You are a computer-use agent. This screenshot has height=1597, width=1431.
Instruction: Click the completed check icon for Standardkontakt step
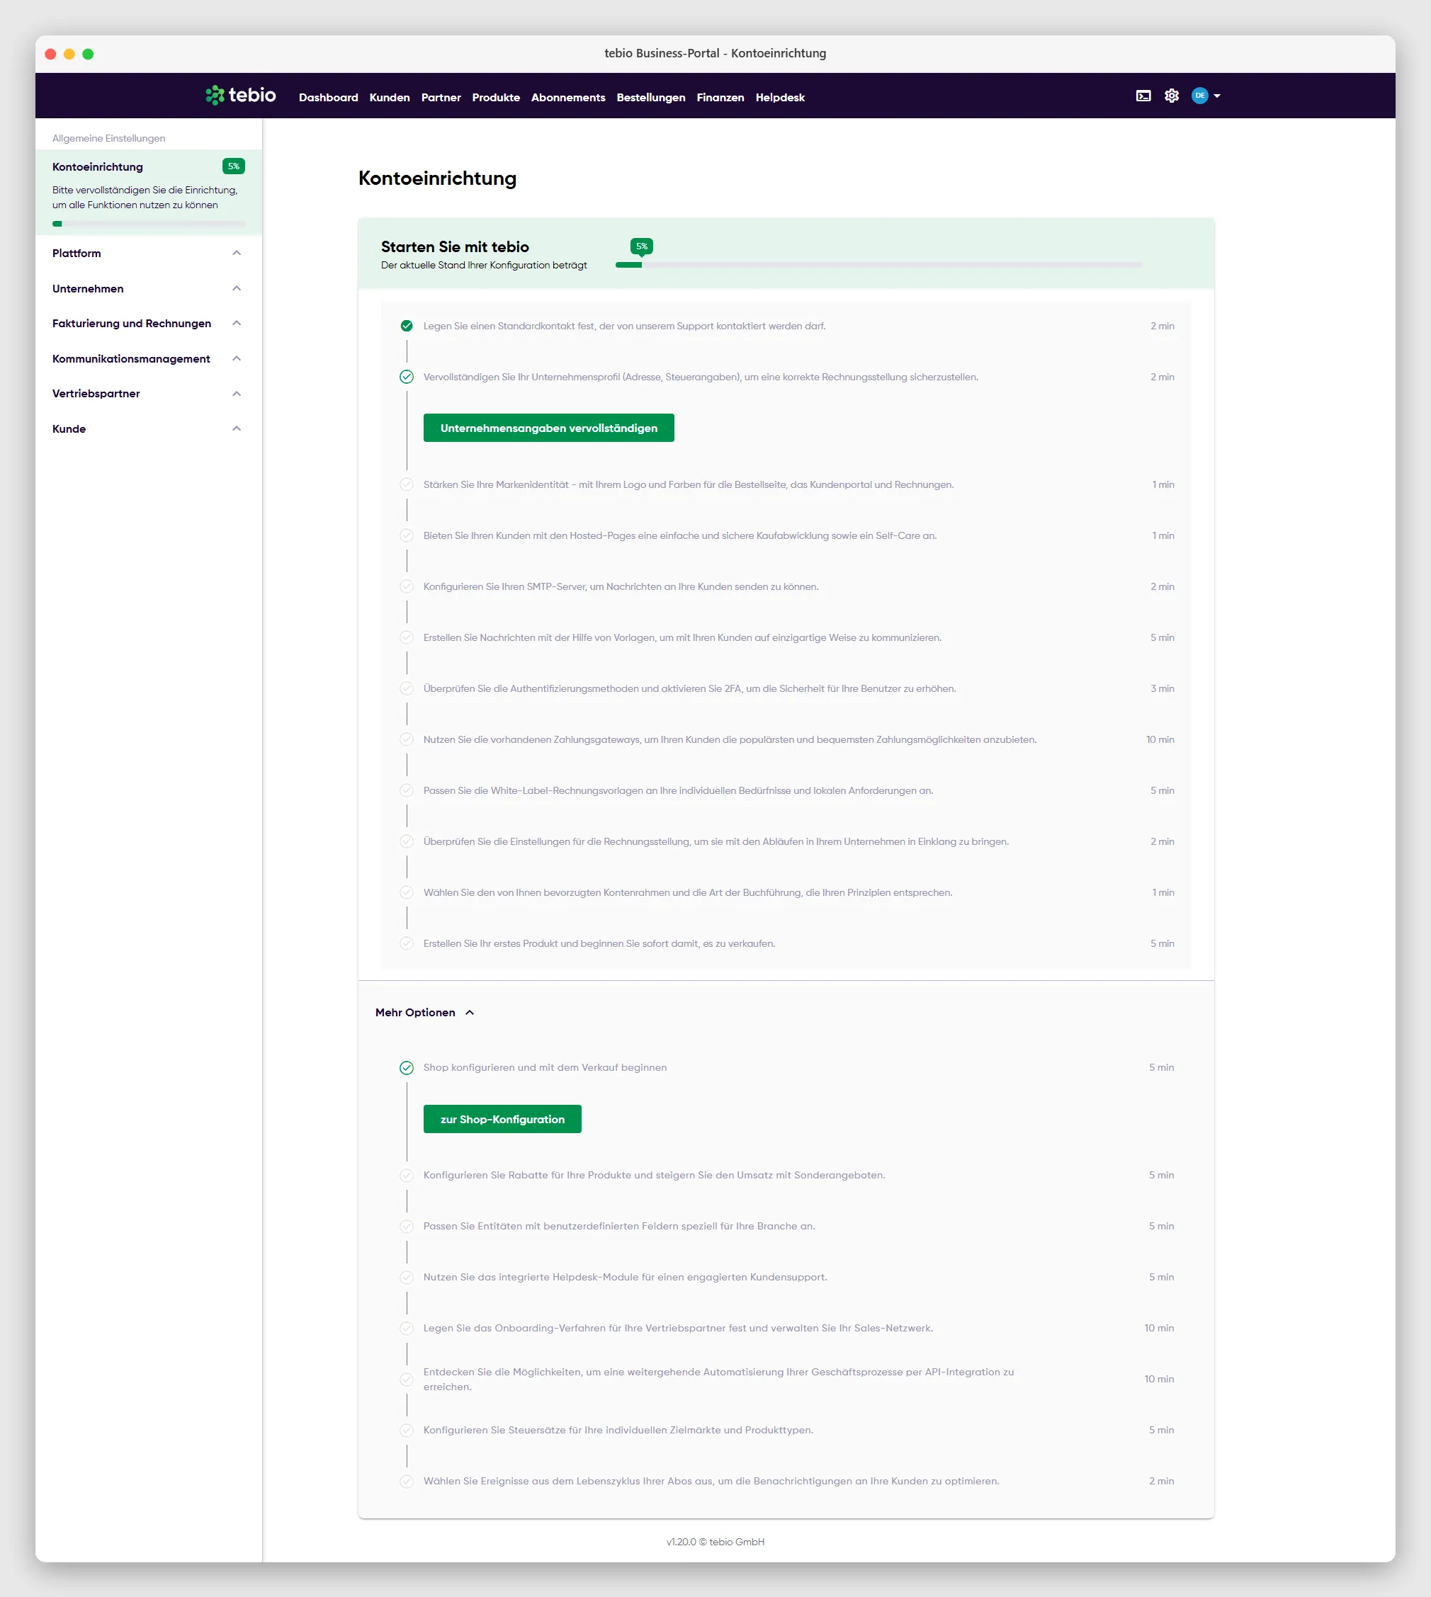[407, 325]
